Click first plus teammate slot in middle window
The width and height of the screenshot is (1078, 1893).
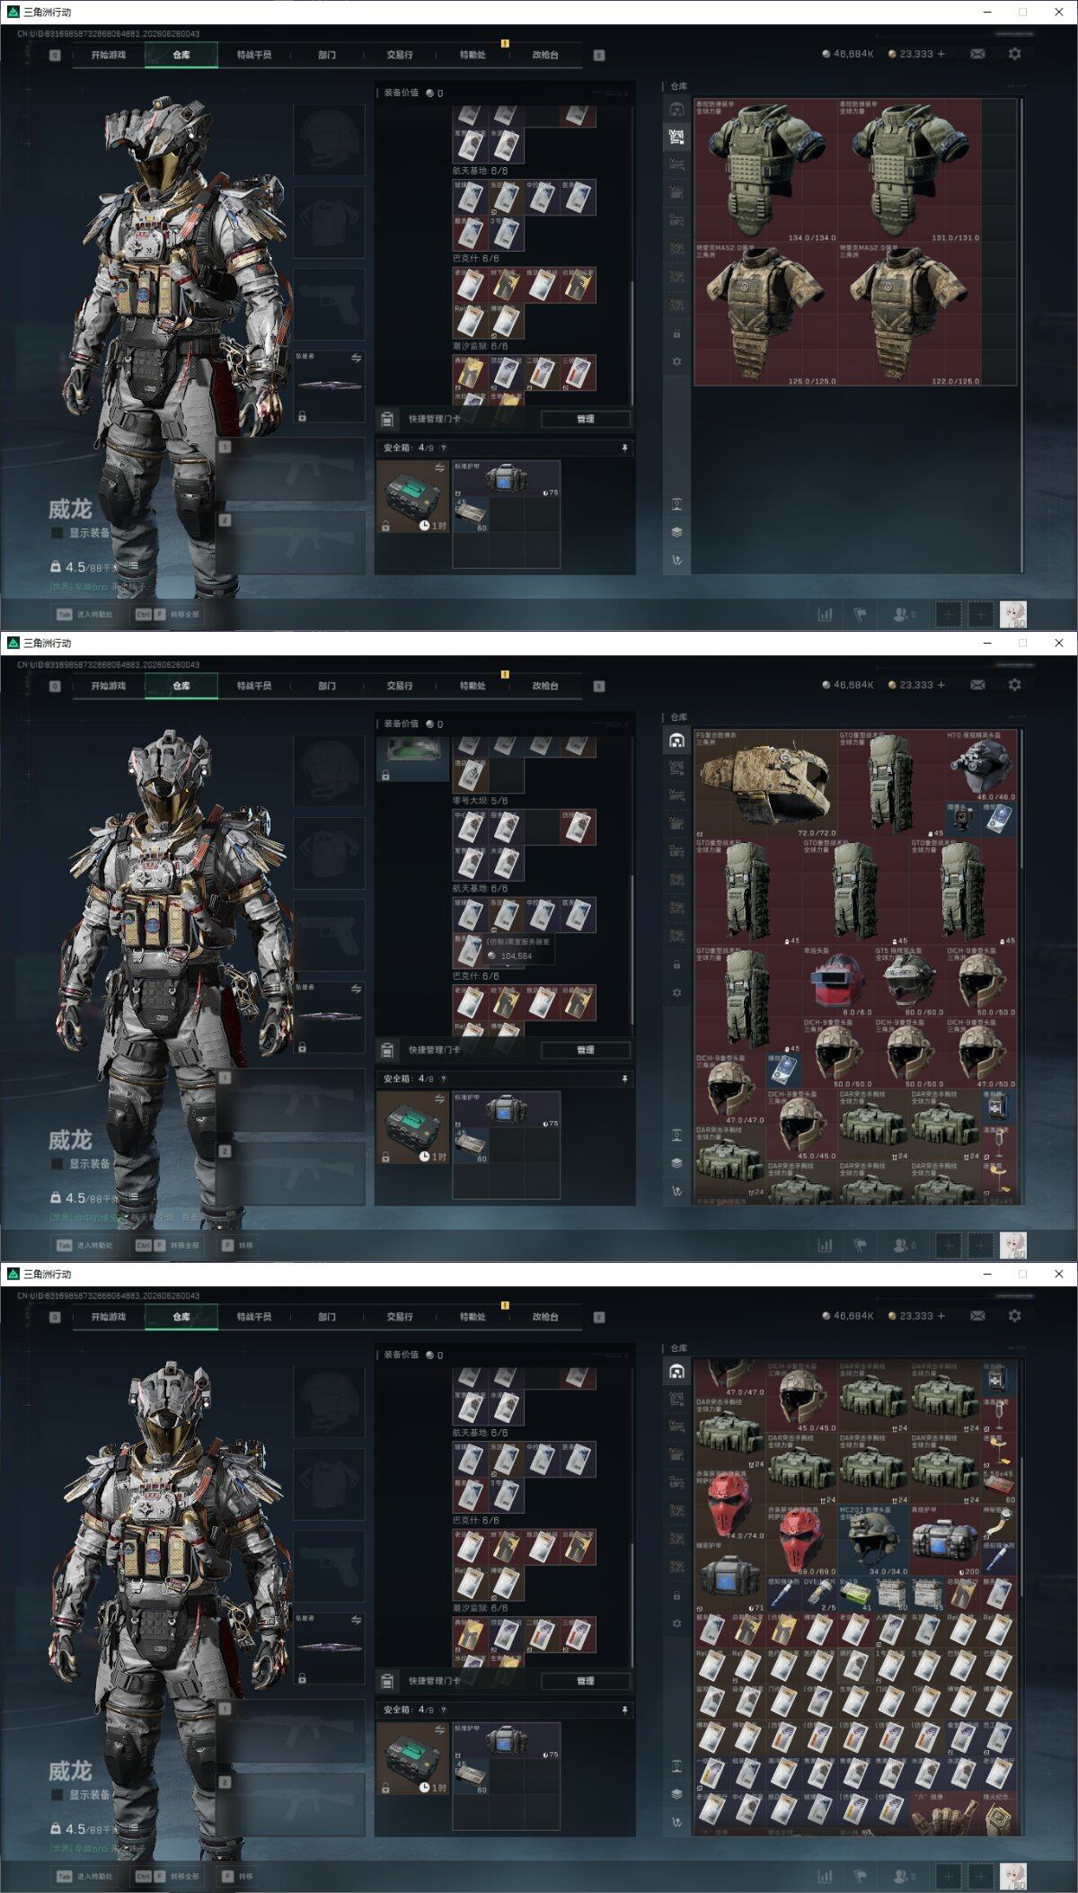(949, 1246)
